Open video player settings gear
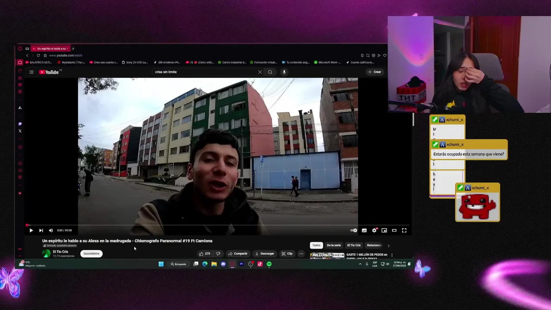 pyautogui.click(x=374, y=230)
